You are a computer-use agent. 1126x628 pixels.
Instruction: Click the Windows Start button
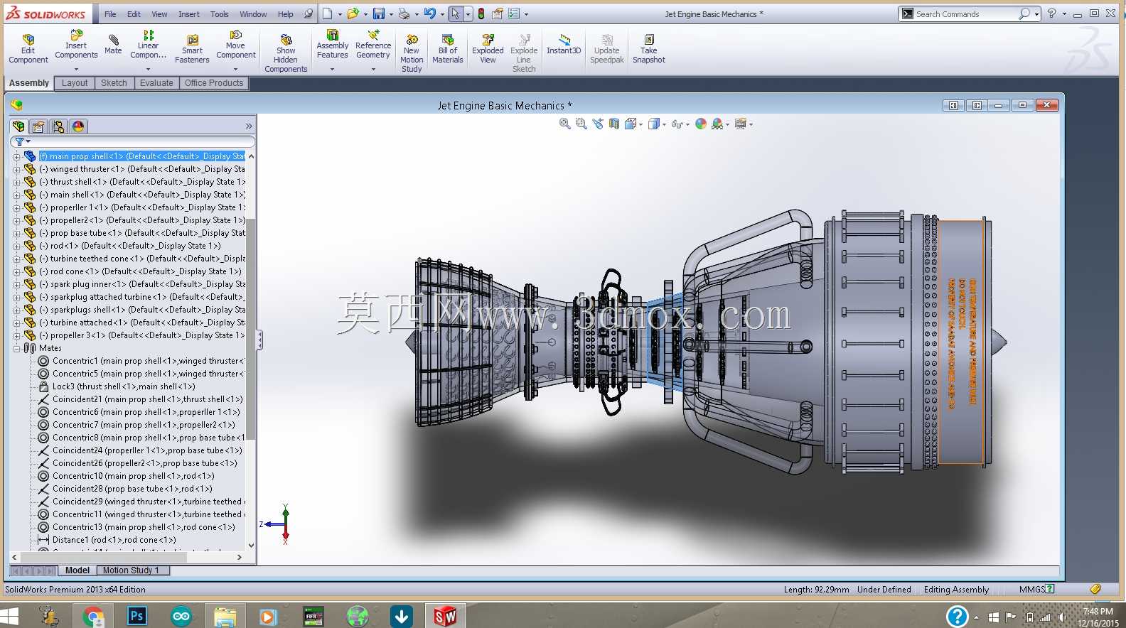pyautogui.click(x=9, y=616)
